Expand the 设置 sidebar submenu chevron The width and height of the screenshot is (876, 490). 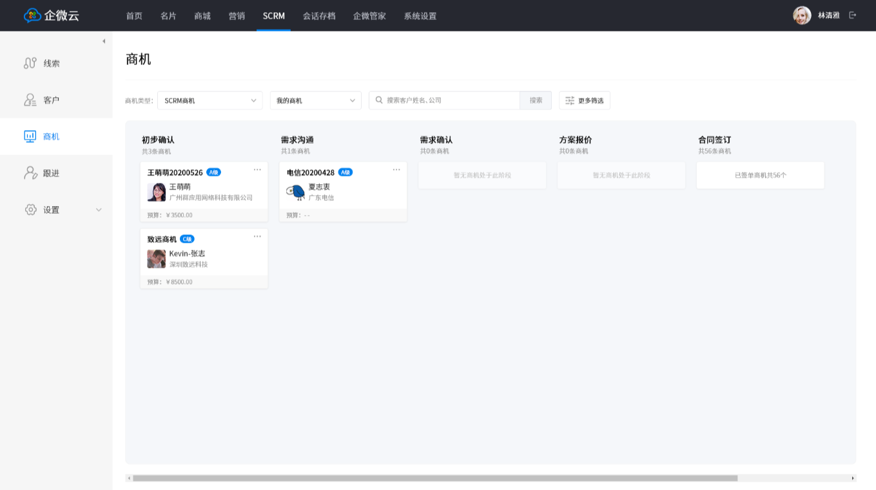(x=99, y=210)
